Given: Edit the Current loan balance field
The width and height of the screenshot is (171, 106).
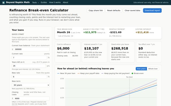Looking at the screenshot, I should click(32, 49).
